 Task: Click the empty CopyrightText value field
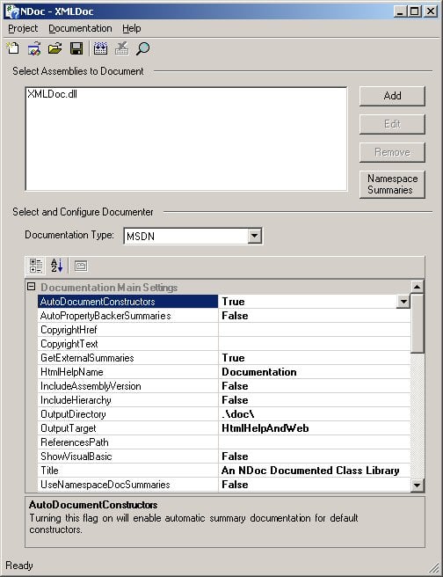(315, 344)
